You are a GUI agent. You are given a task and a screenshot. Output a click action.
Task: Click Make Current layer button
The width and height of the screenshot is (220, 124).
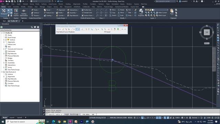coord(161,13)
